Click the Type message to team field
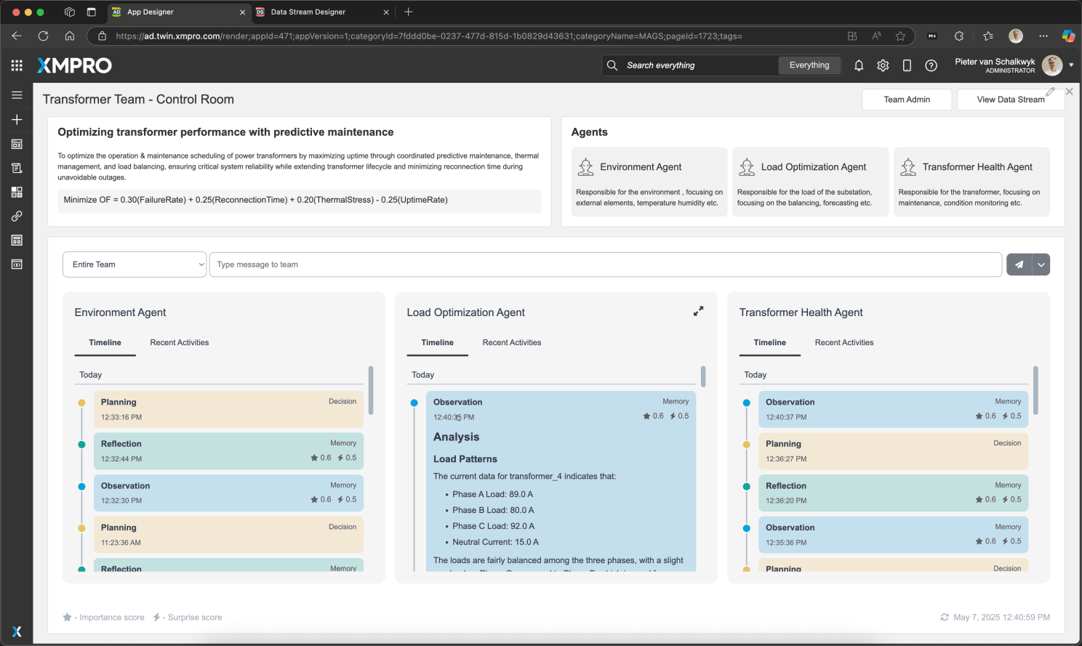This screenshot has width=1082, height=646. (605, 265)
